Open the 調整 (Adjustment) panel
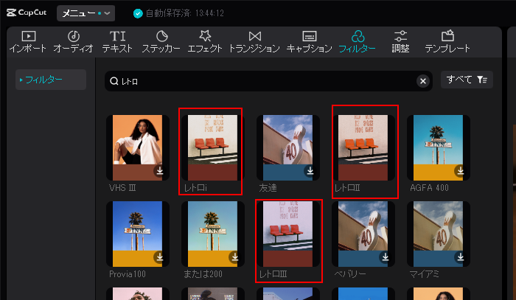516x300 pixels. click(400, 41)
